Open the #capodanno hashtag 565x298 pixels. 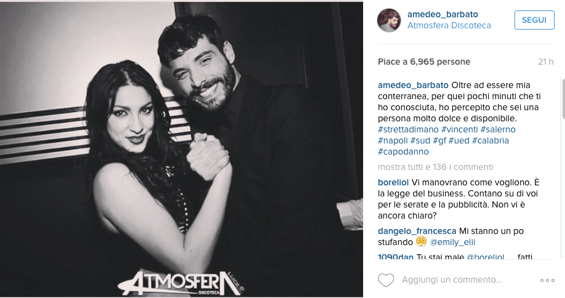(403, 151)
